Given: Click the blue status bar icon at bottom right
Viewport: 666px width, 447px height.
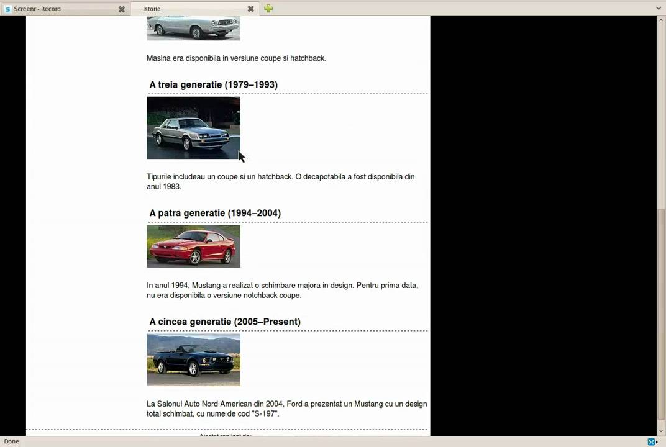Looking at the screenshot, I should click(x=652, y=442).
